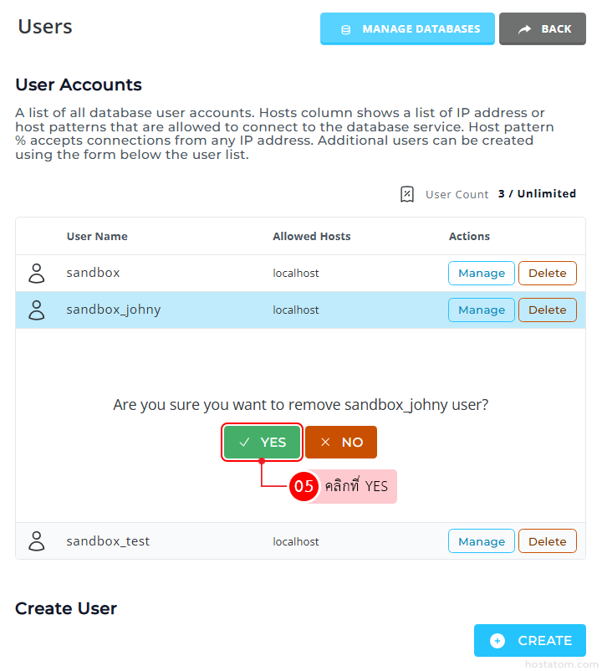Click the arrow icon on Back button

point(524,29)
